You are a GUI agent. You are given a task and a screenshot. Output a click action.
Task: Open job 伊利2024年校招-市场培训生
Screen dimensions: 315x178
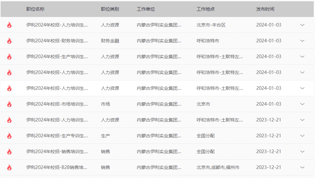pyautogui.click(x=57, y=104)
